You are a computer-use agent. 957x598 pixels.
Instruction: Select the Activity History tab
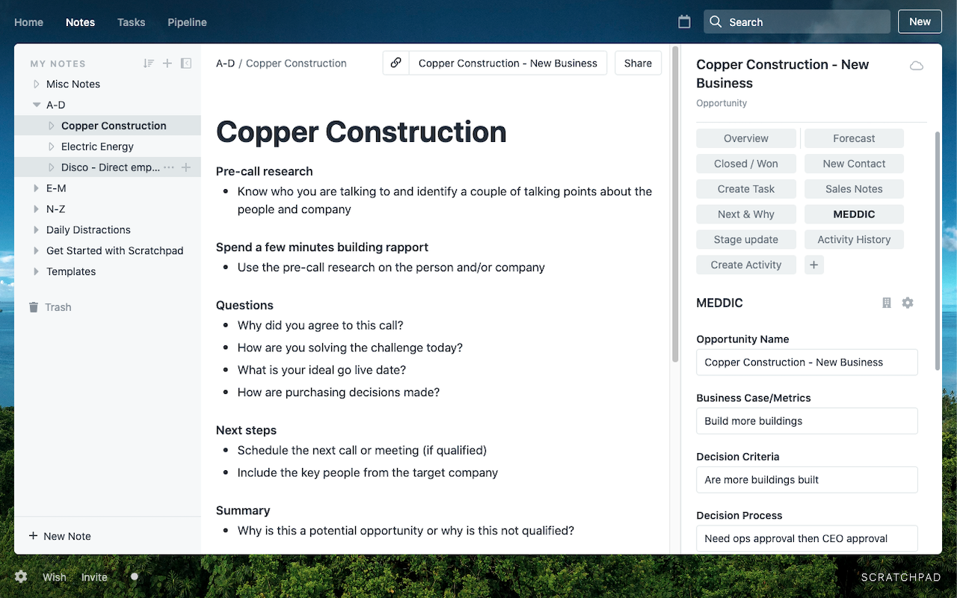click(854, 239)
